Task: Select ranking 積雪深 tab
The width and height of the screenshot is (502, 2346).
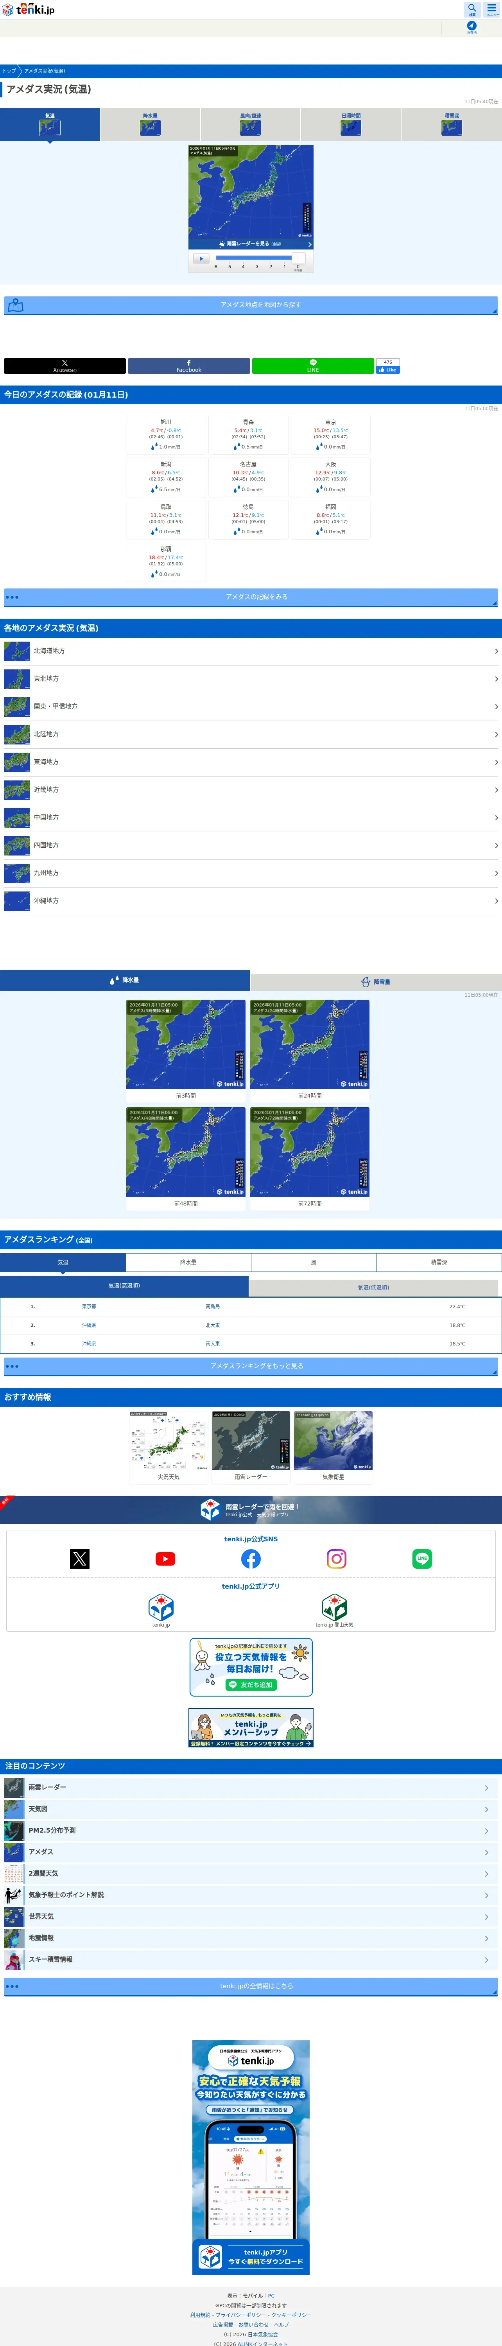Action: pos(439,1262)
